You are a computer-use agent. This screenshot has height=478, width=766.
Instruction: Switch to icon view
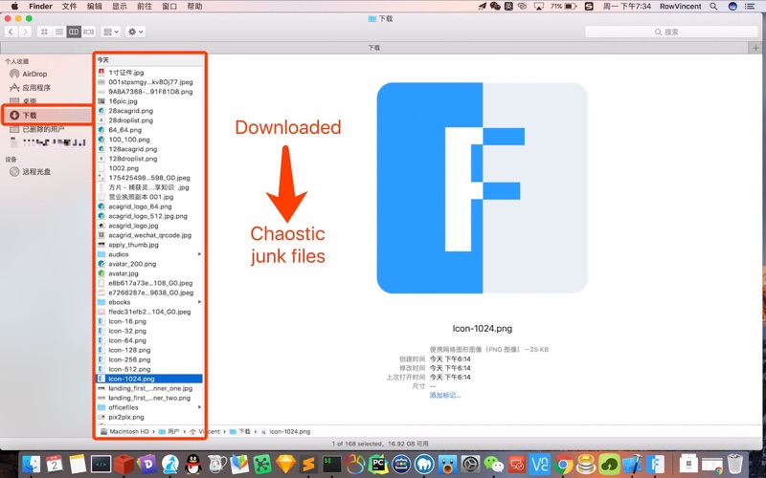coord(44,32)
